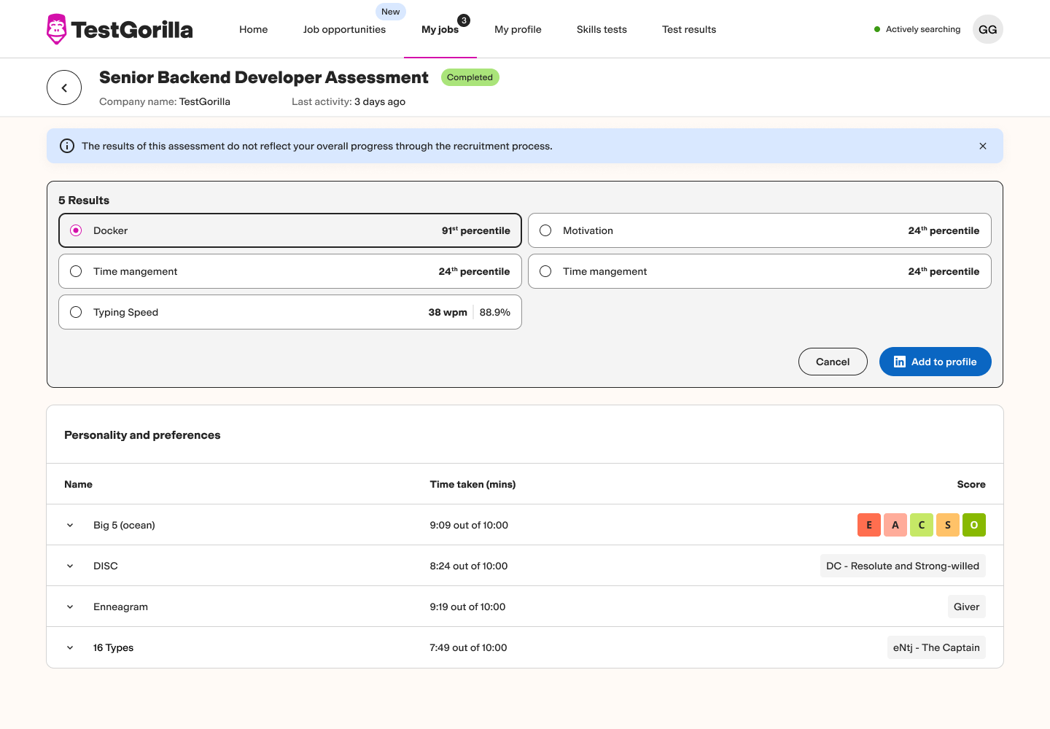Click the Senior Backend Developer Assessment title
This screenshot has height=729, width=1050.
(x=264, y=77)
